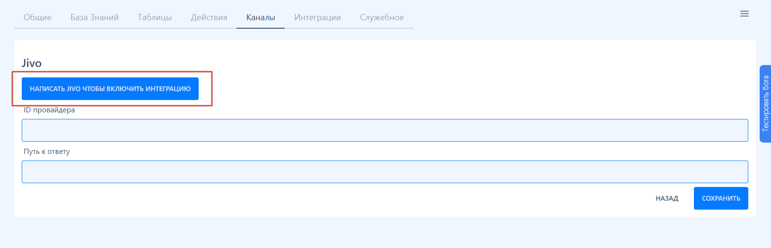
Task: Click empty page background below the card
Action: point(385,232)
